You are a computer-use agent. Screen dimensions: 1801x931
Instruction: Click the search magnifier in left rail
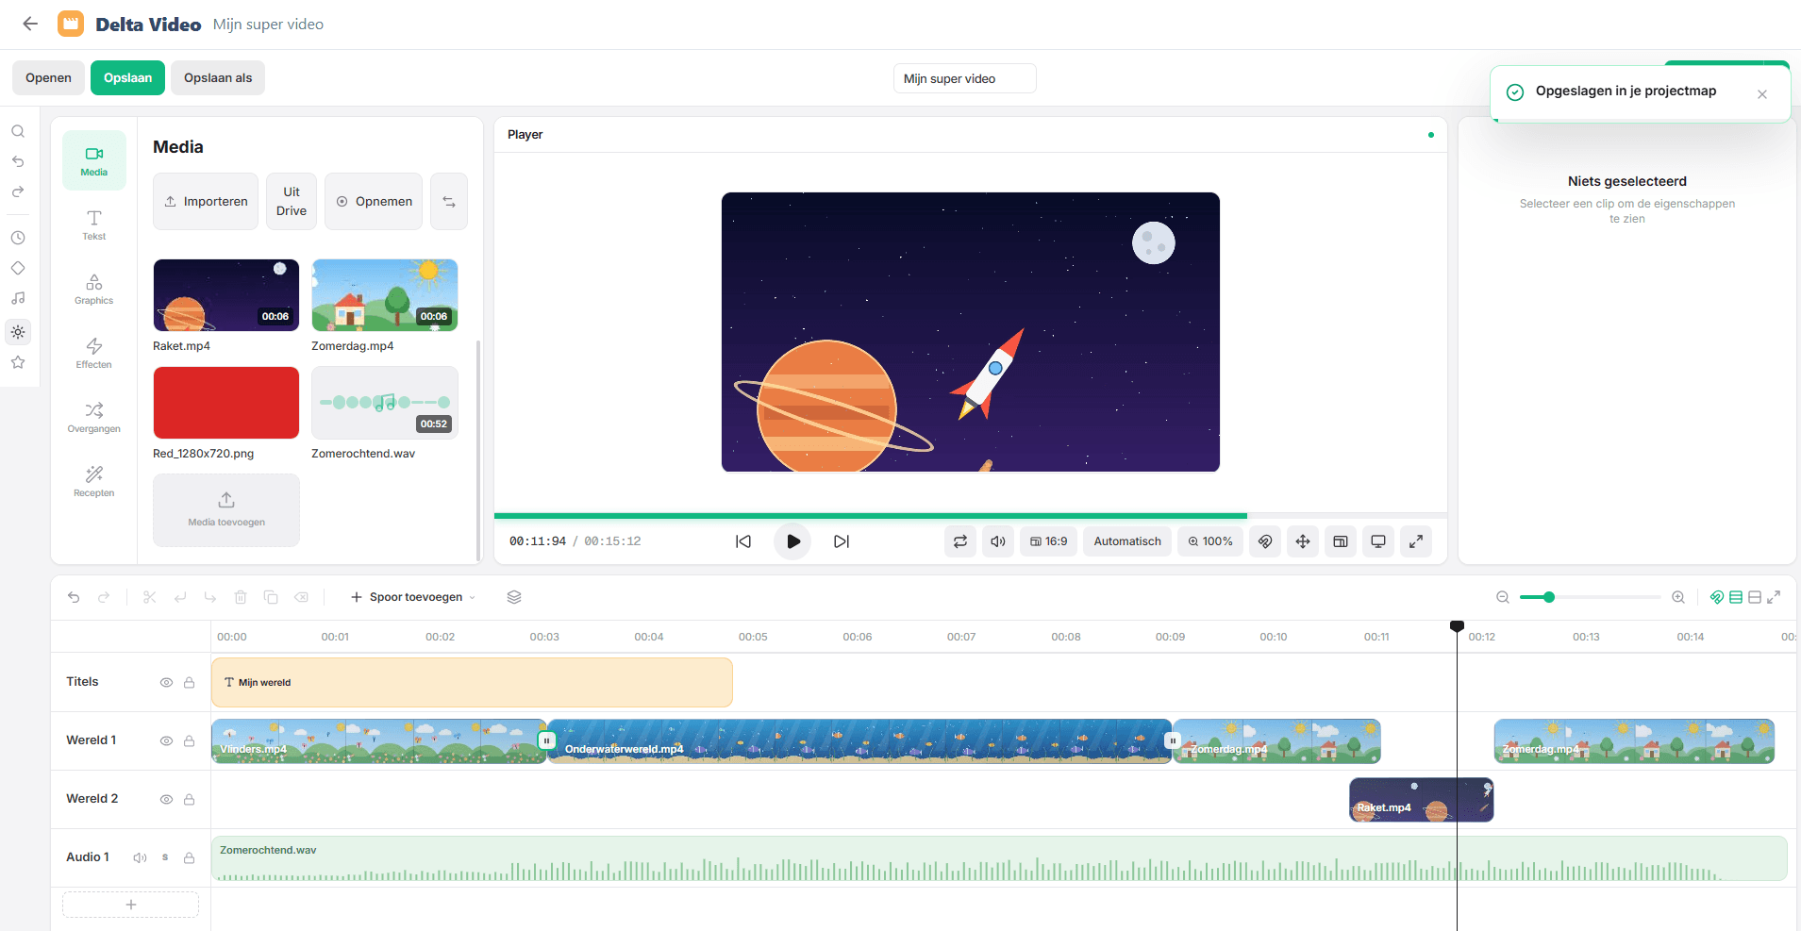pyautogui.click(x=18, y=131)
